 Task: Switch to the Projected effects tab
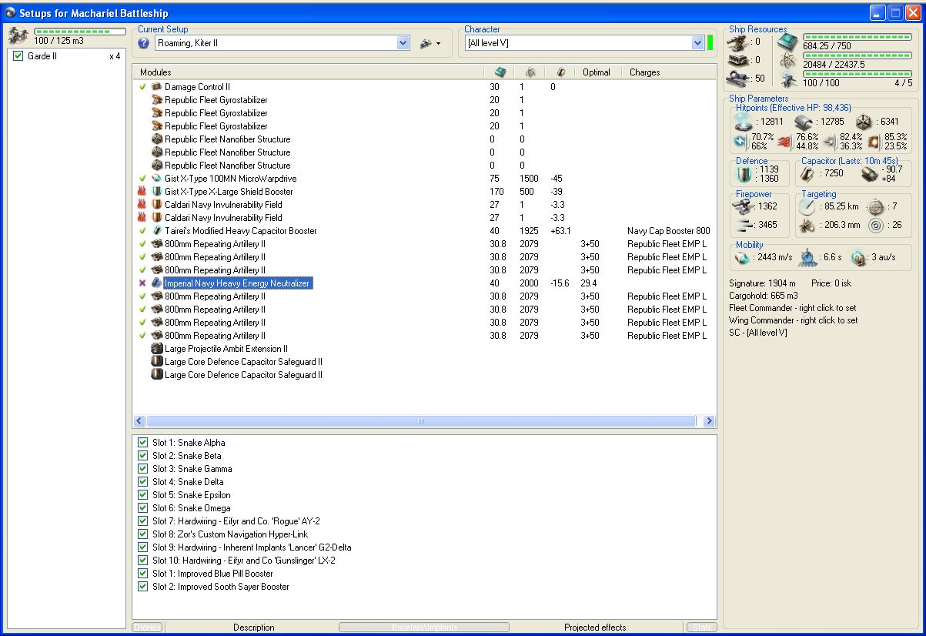click(x=595, y=628)
